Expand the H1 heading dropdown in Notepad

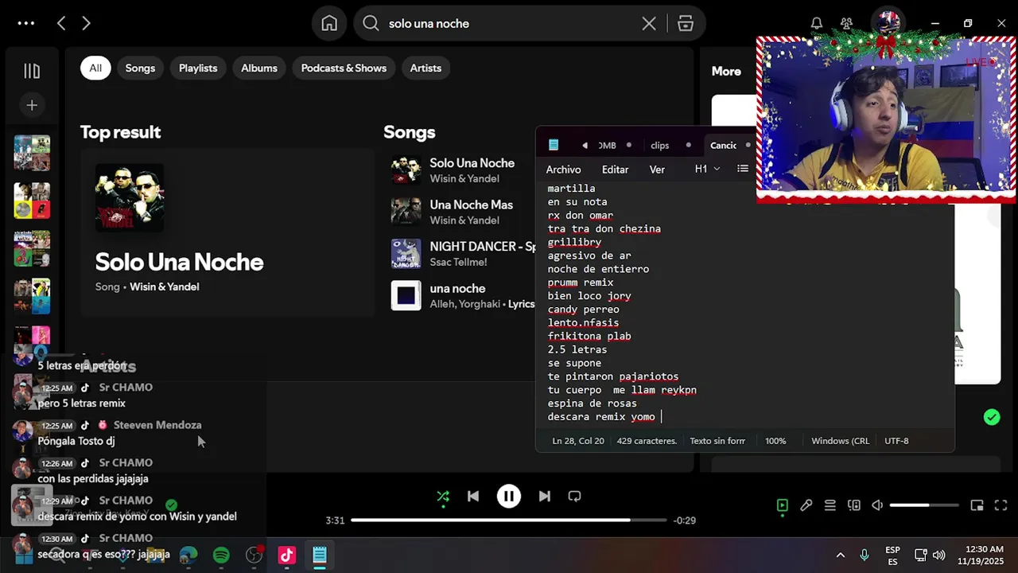(707, 169)
